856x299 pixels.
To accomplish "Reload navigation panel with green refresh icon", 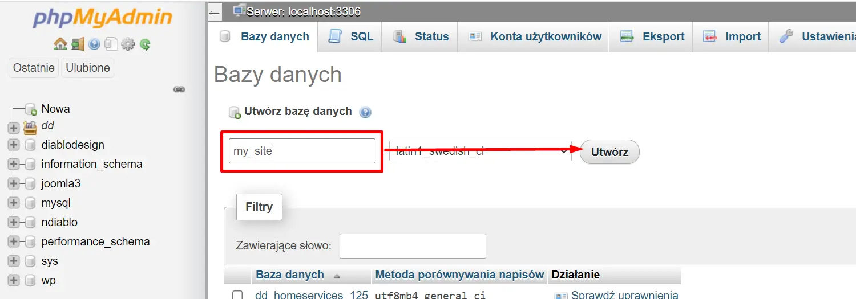I will pyautogui.click(x=145, y=44).
